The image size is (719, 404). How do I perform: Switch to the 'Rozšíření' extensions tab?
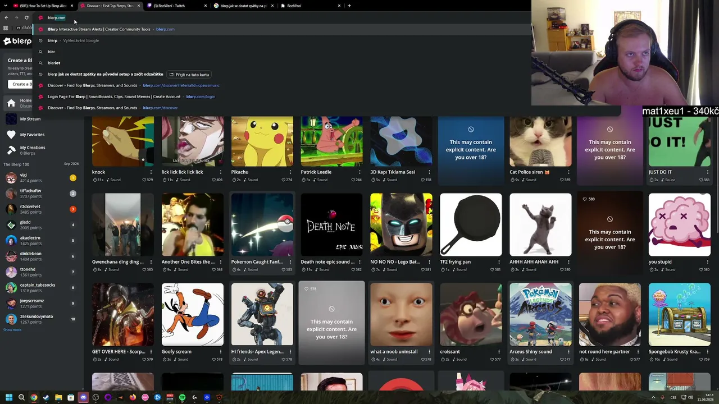point(311,6)
